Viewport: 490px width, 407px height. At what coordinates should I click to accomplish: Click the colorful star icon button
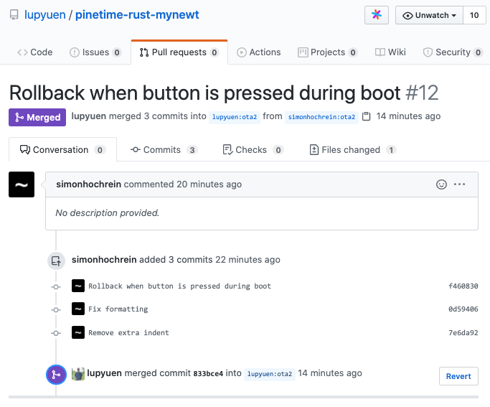point(377,15)
